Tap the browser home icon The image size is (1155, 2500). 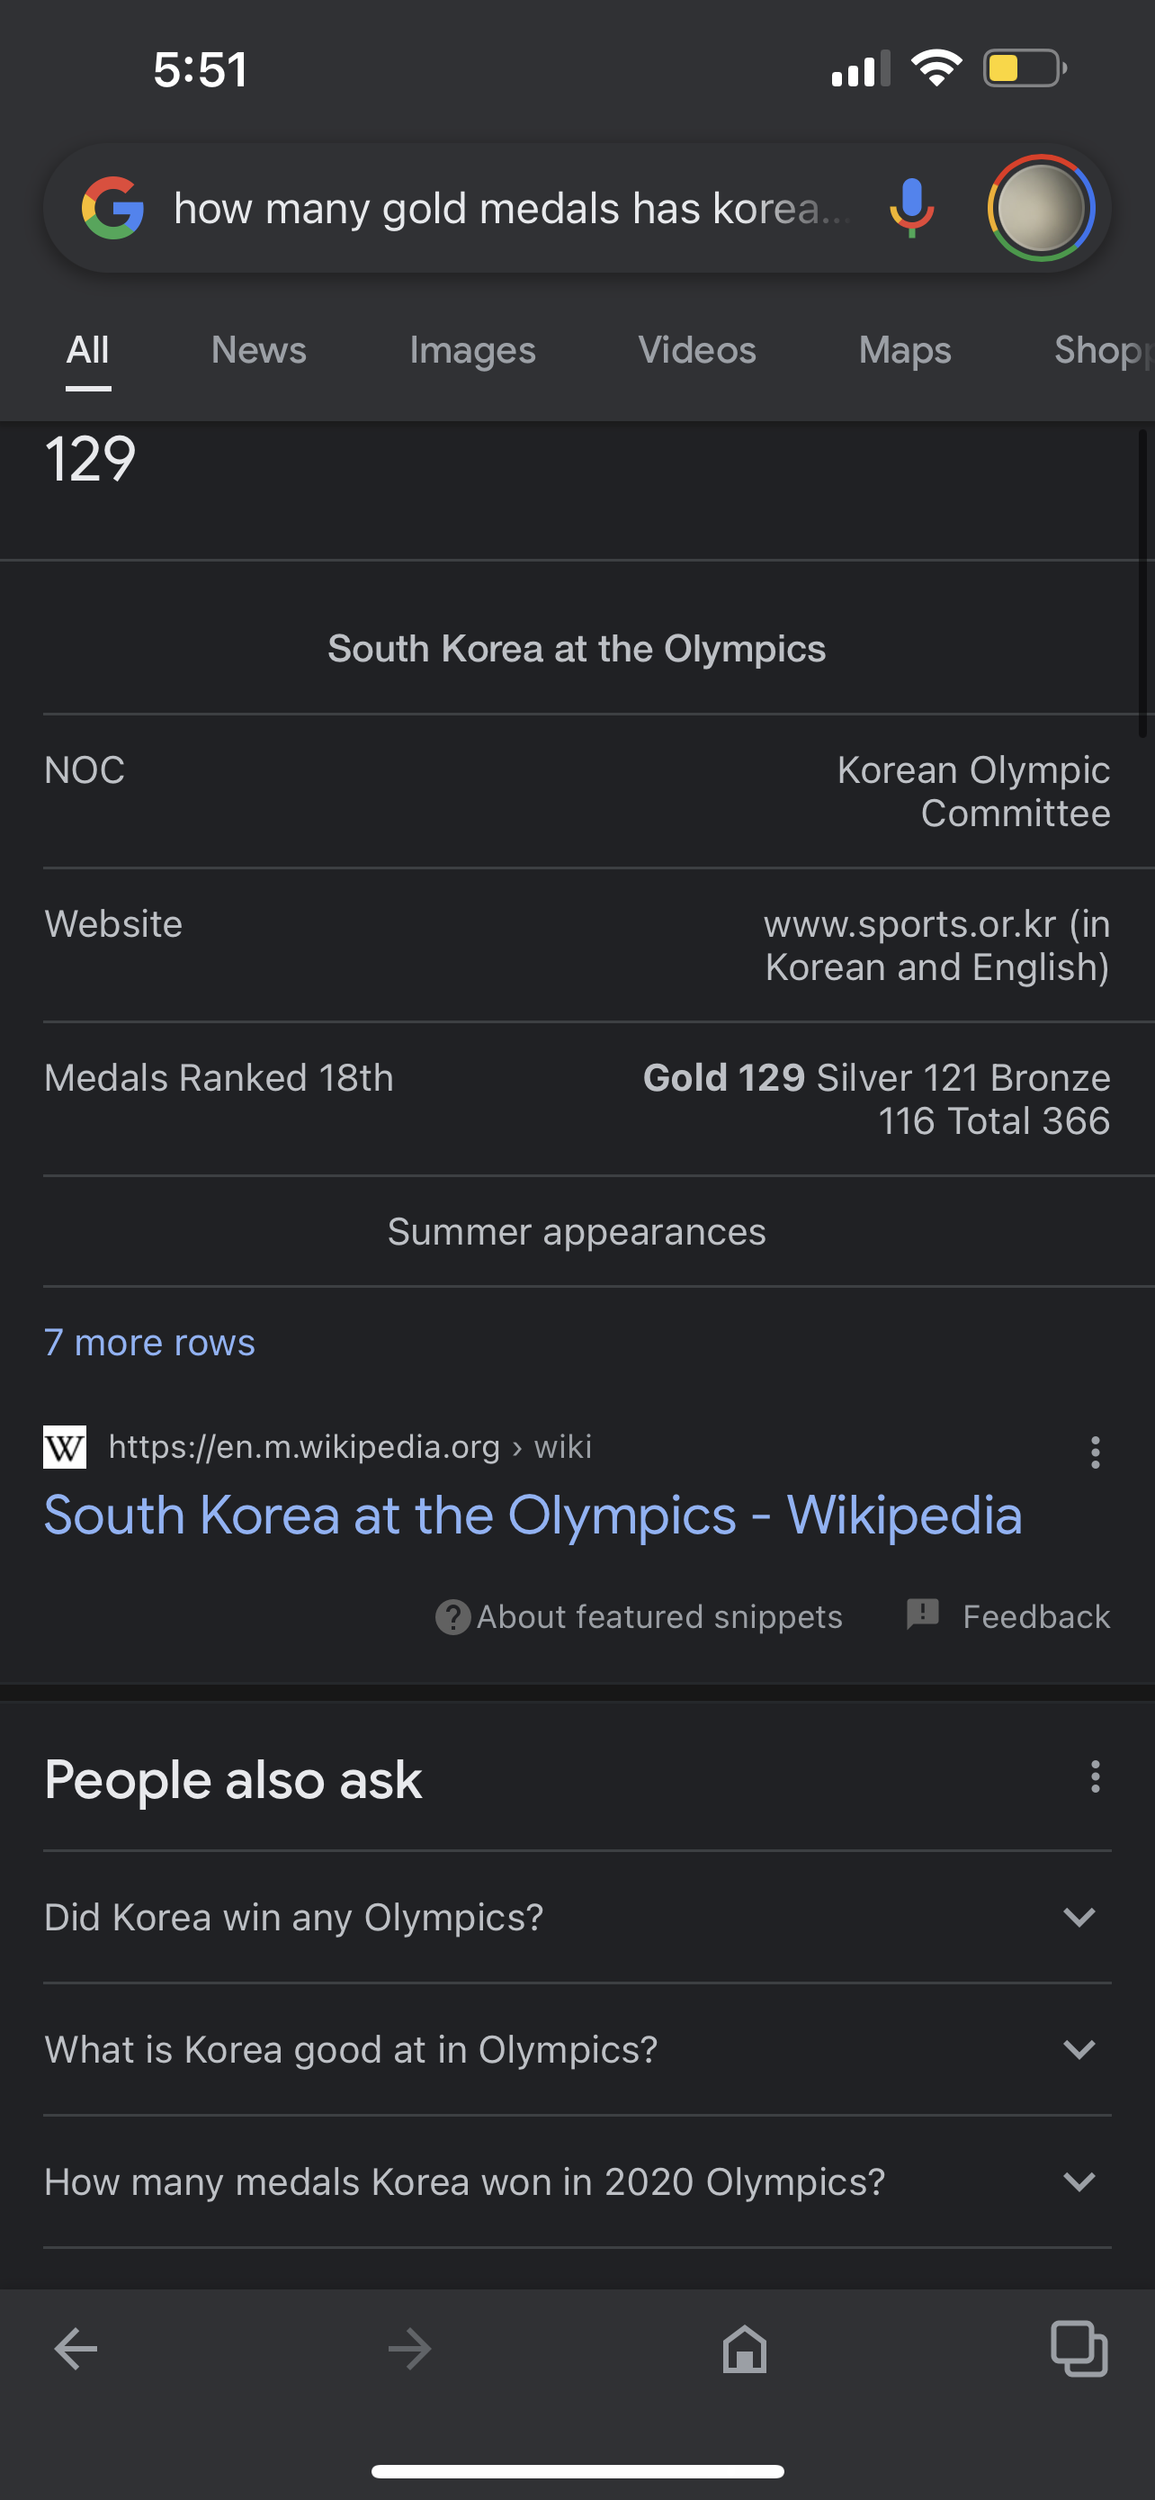745,2349
